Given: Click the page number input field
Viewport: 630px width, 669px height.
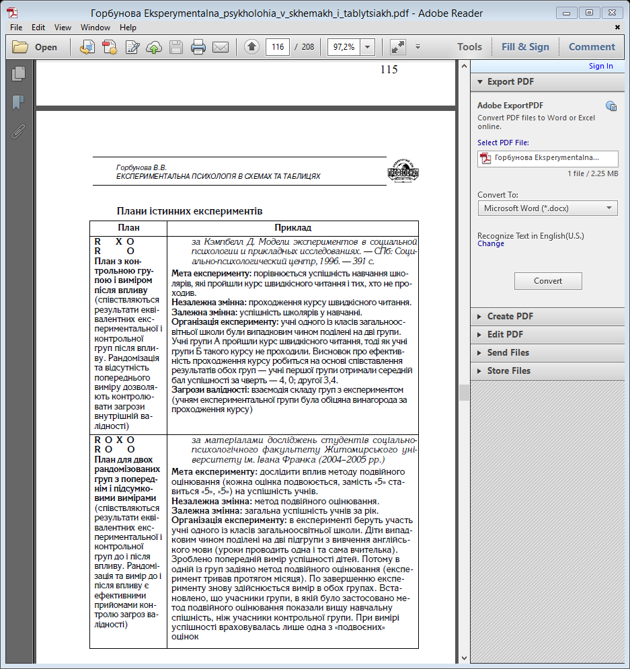Looking at the screenshot, I should click(277, 47).
